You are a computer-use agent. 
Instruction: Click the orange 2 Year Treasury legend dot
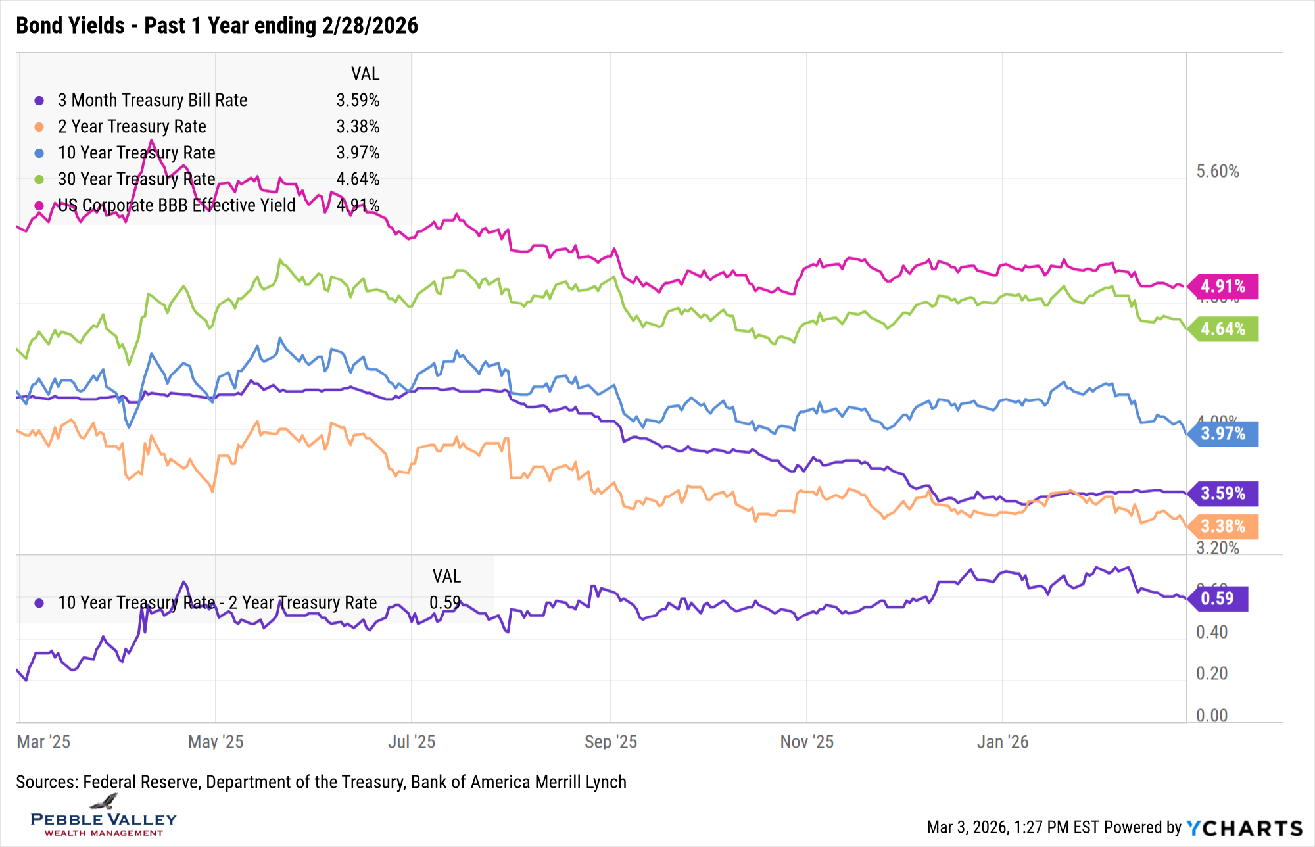point(39,127)
